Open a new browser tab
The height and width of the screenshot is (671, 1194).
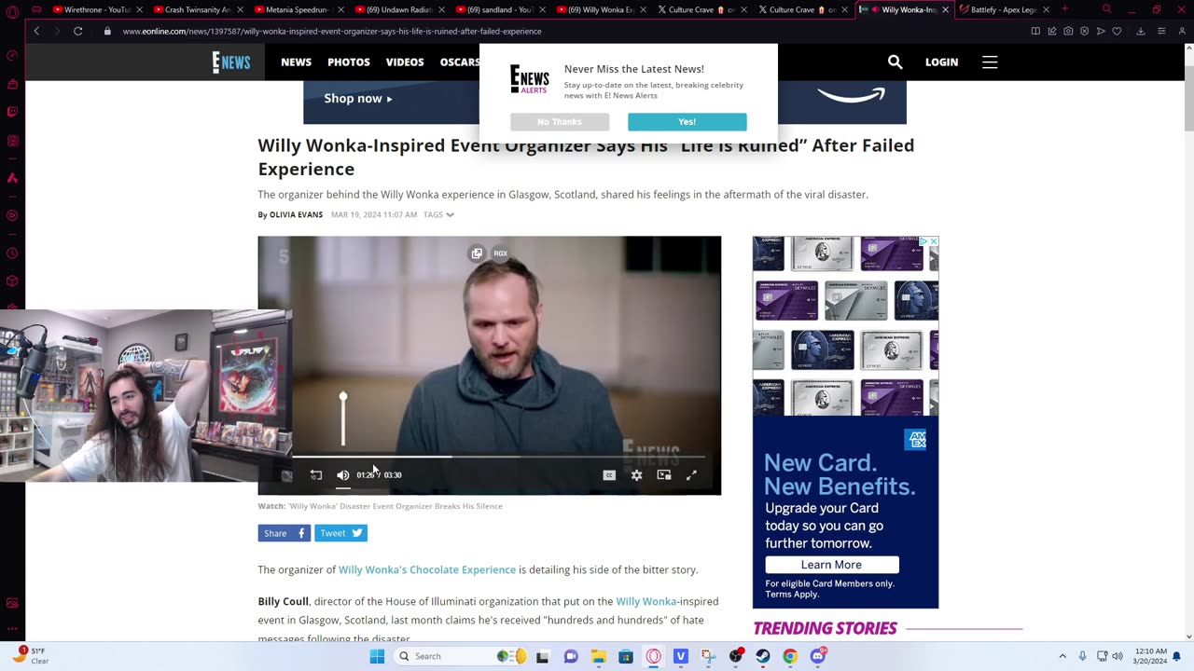(1064, 9)
